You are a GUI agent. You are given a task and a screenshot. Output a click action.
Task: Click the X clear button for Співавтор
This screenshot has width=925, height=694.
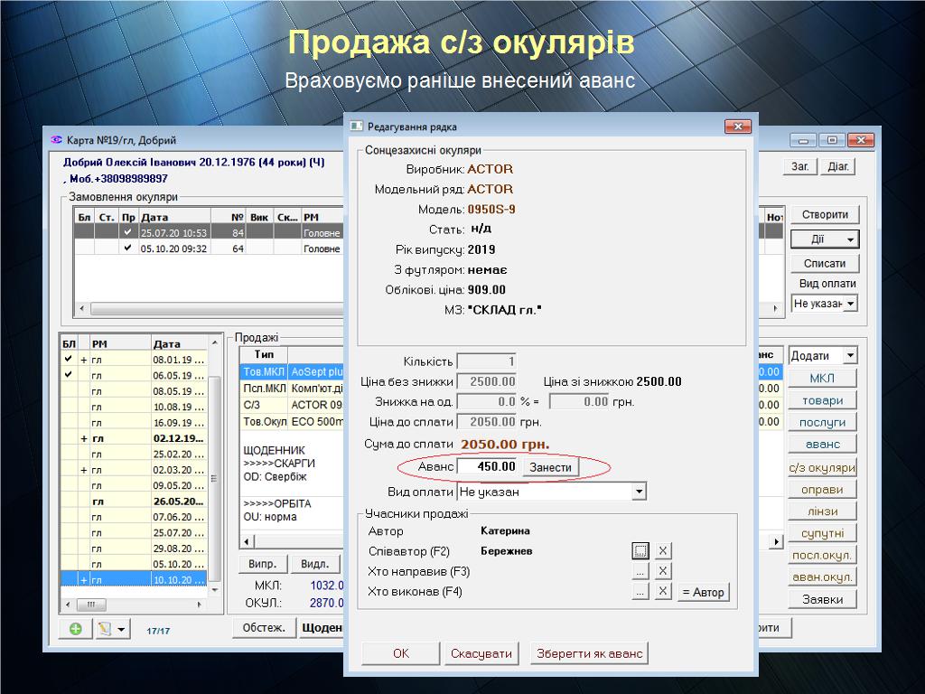point(663,550)
